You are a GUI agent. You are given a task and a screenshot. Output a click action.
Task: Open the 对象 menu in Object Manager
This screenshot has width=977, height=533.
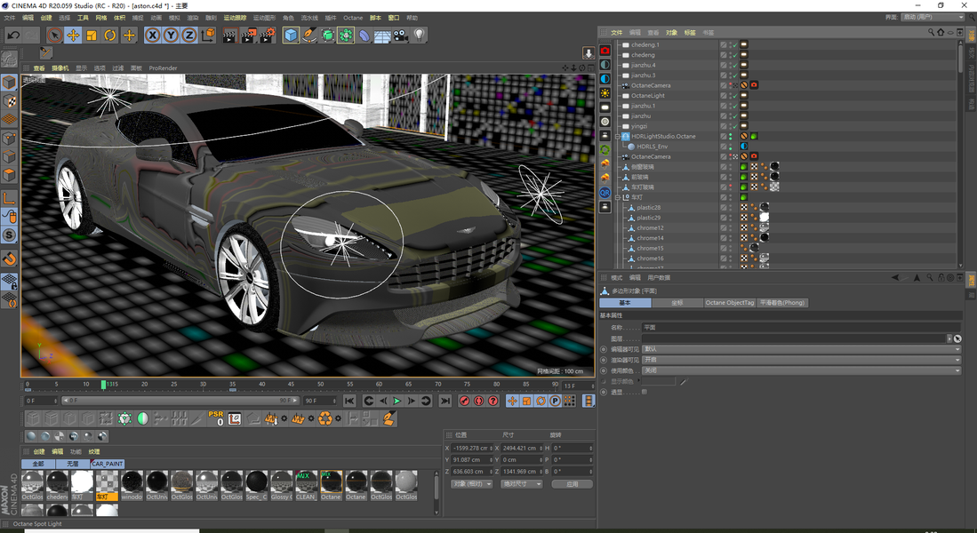pos(671,32)
